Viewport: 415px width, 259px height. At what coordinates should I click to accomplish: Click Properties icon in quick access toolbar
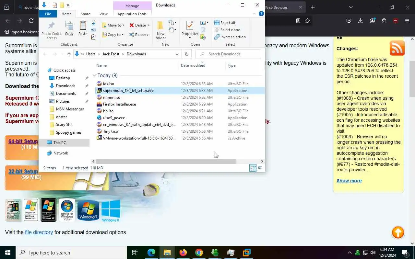pyautogui.click(x=54, y=5)
